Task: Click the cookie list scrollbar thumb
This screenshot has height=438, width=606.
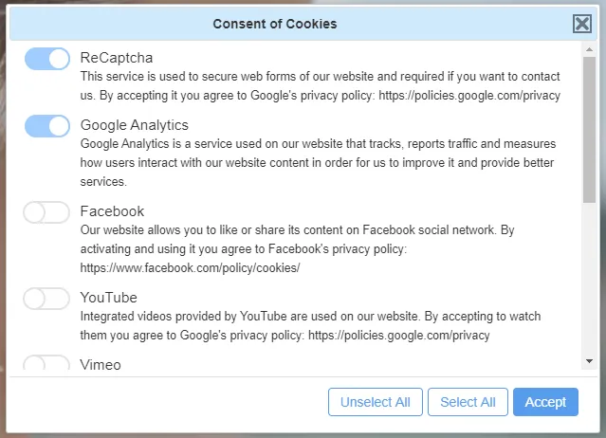Action: click(x=589, y=128)
